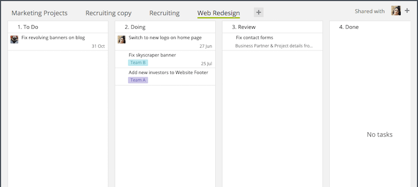Open task Fix revolving banners on blog
418x187 pixels.
[58, 42]
